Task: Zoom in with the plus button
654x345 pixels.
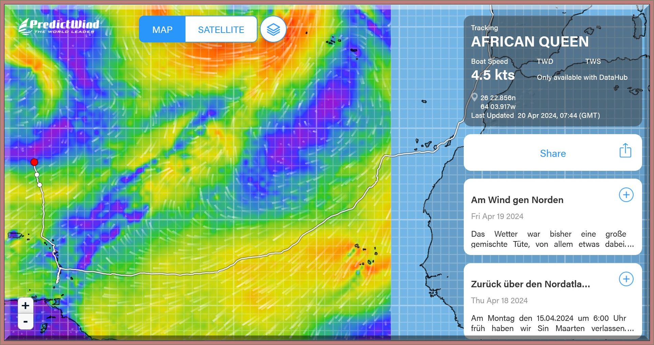Action: pyautogui.click(x=25, y=306)
